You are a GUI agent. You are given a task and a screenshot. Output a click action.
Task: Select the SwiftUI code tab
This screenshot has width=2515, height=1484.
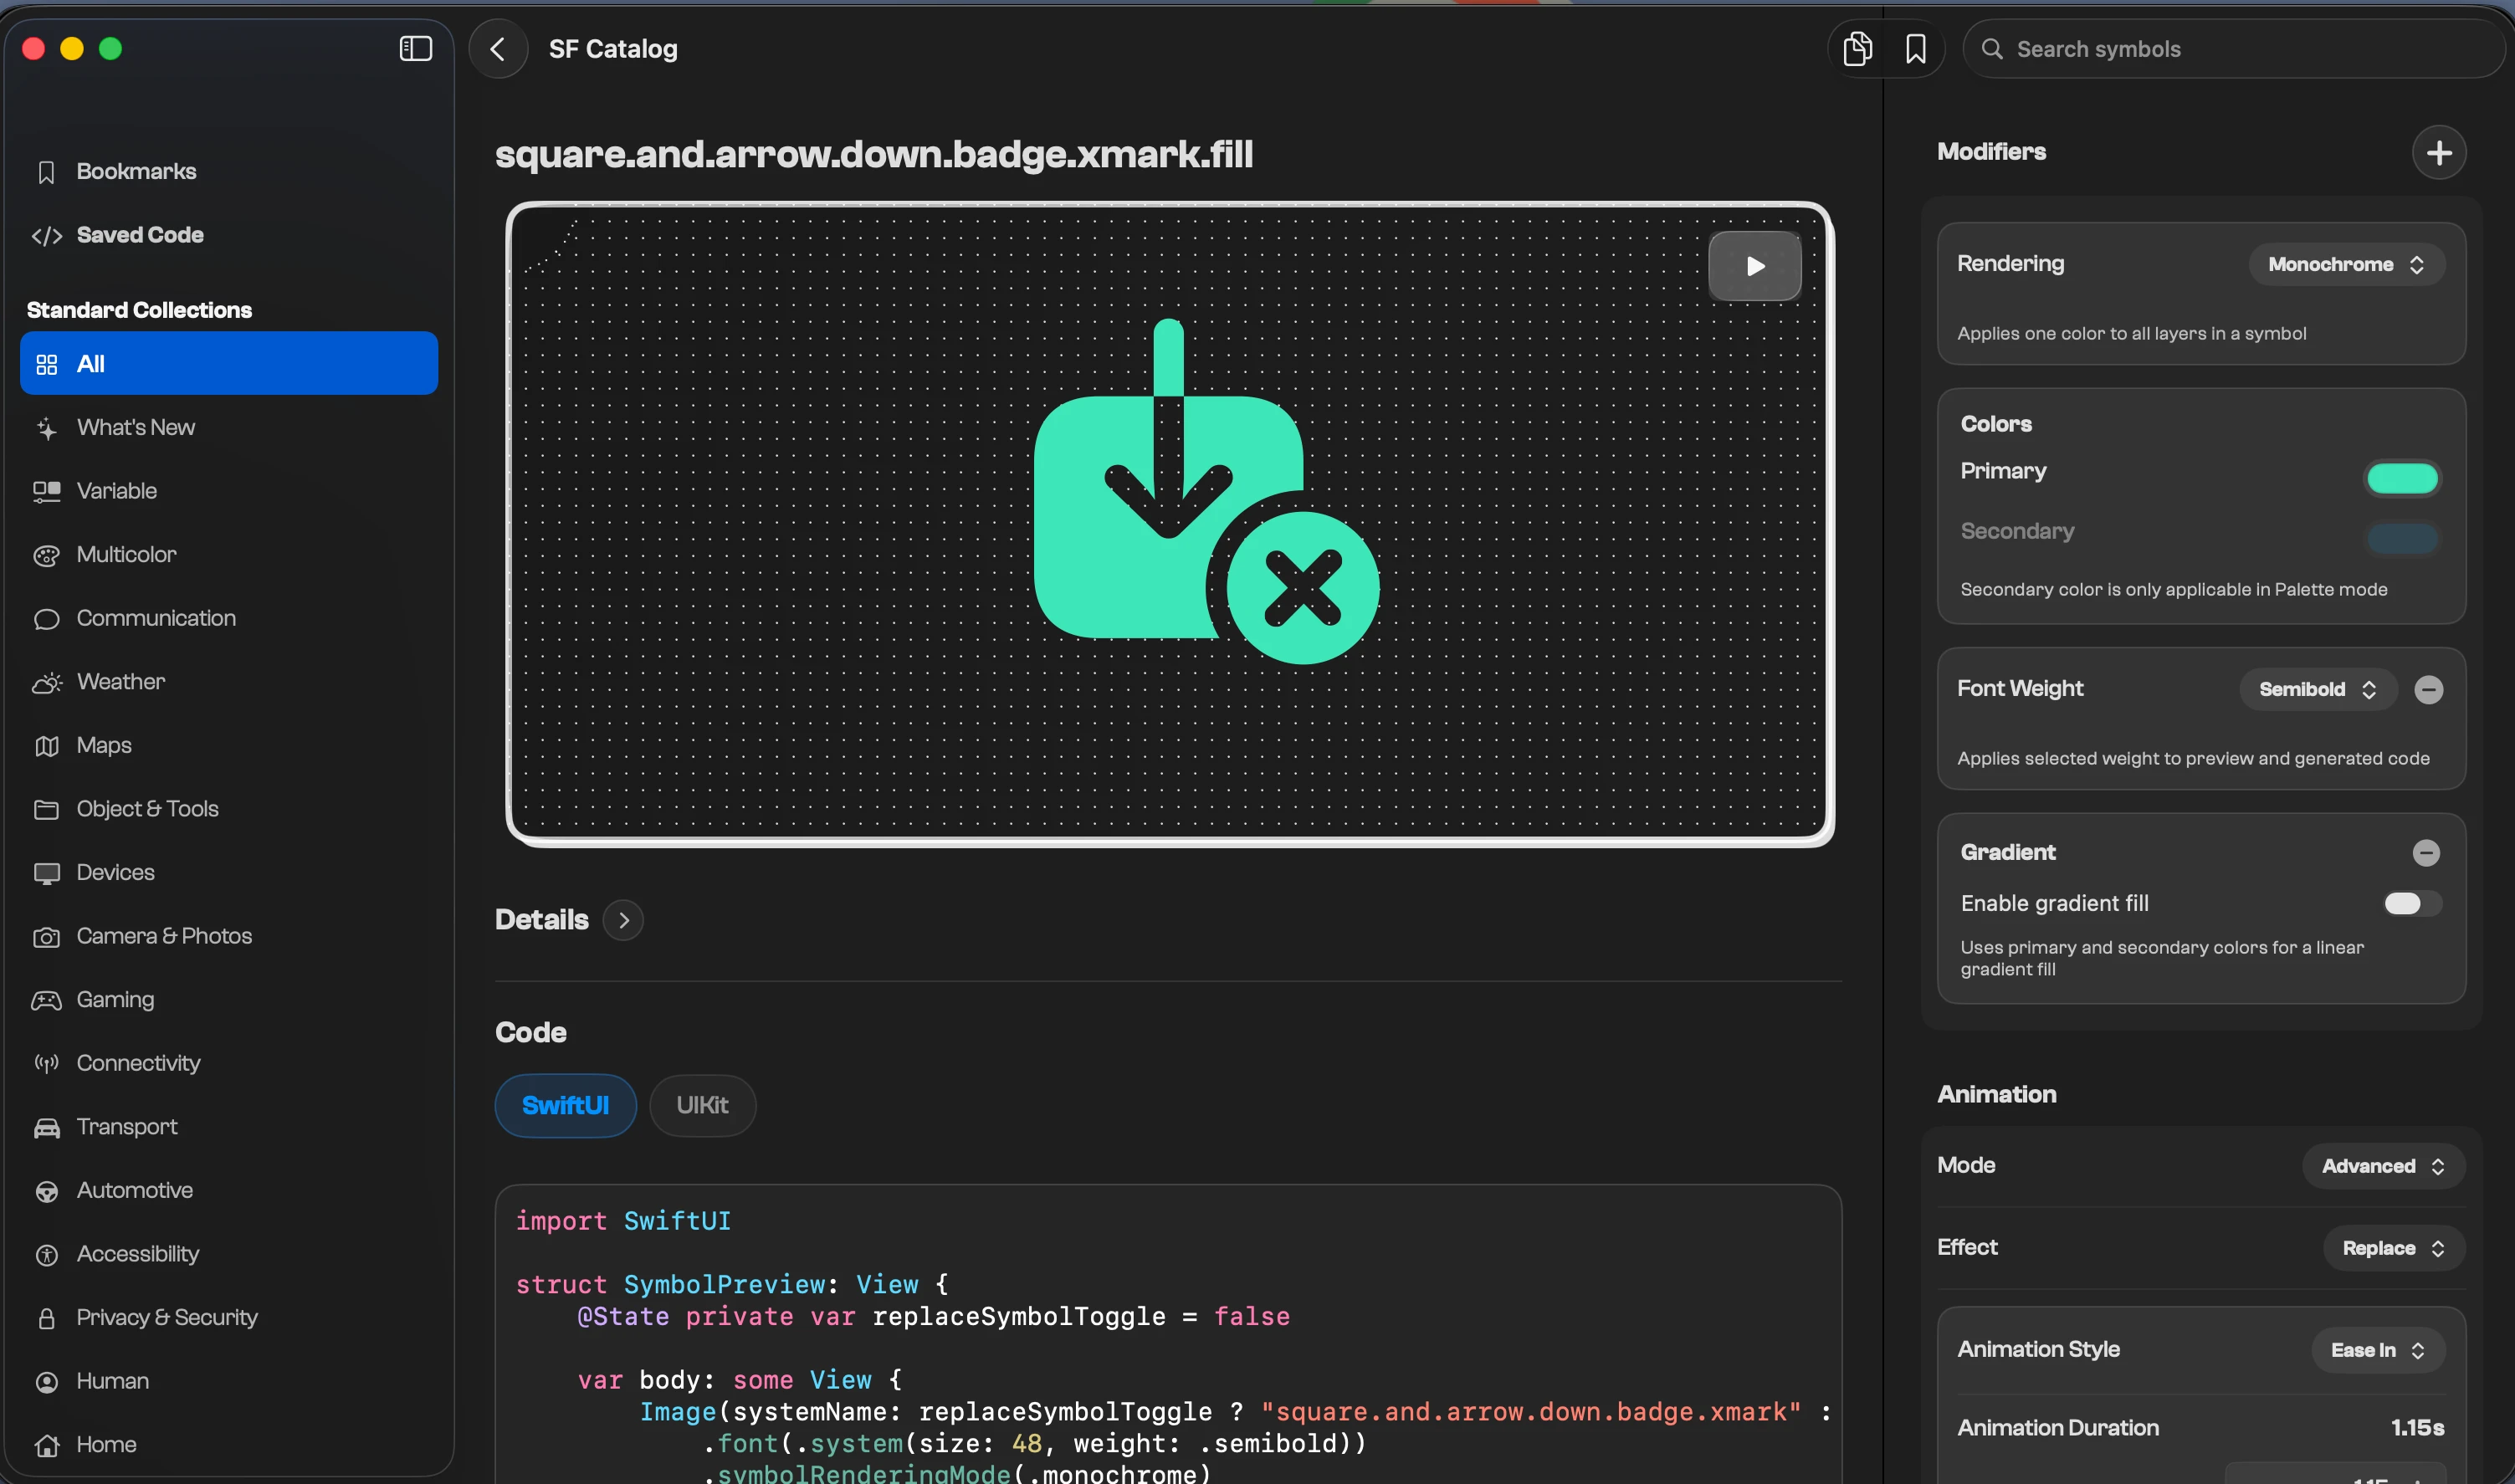565,1105
